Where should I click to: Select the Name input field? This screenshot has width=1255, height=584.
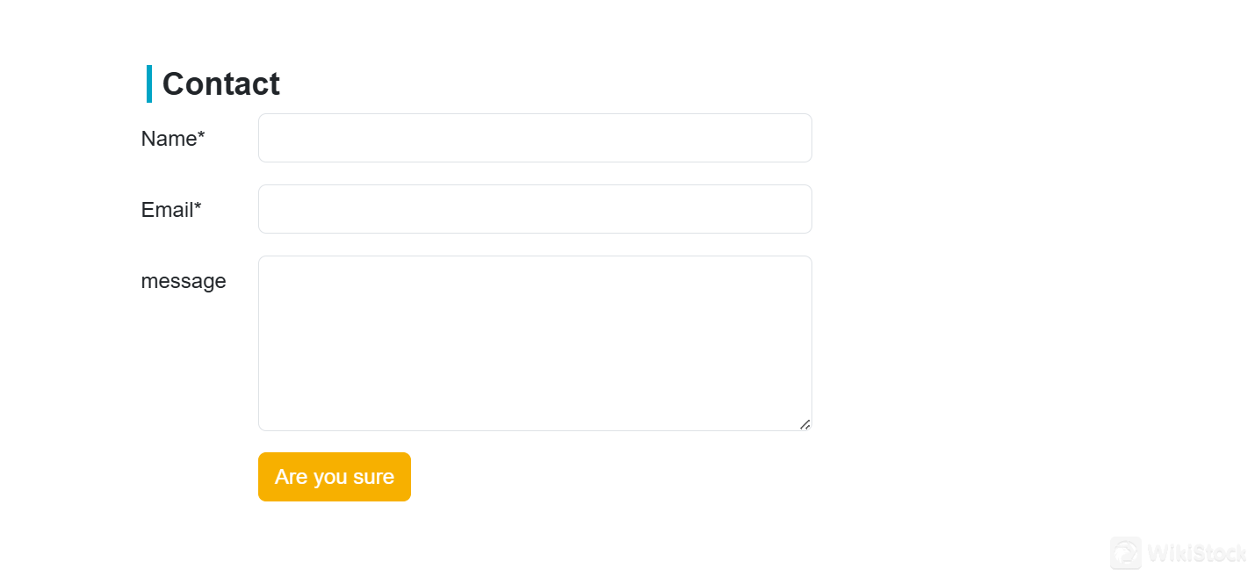pos(535,138)
